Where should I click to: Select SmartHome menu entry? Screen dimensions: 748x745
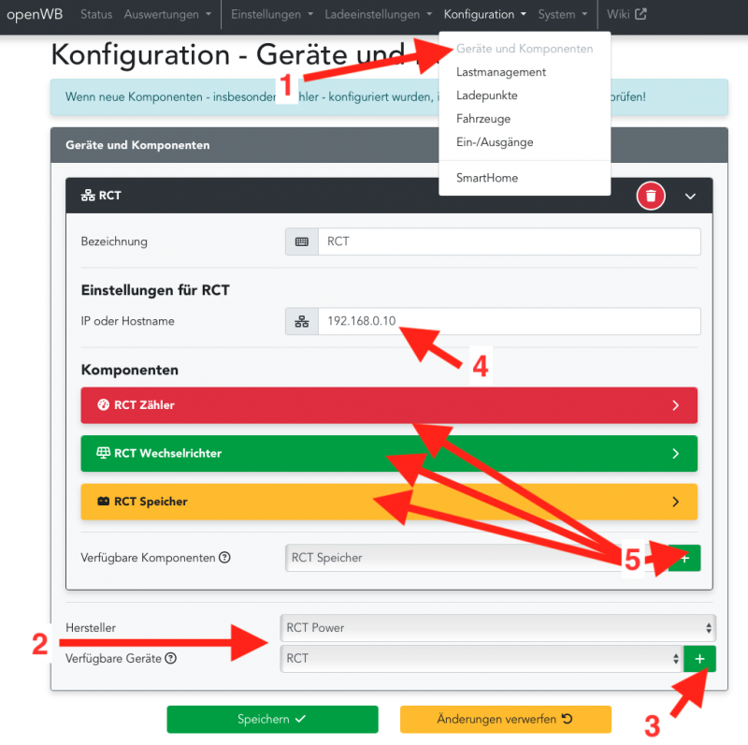click(486, 178)
